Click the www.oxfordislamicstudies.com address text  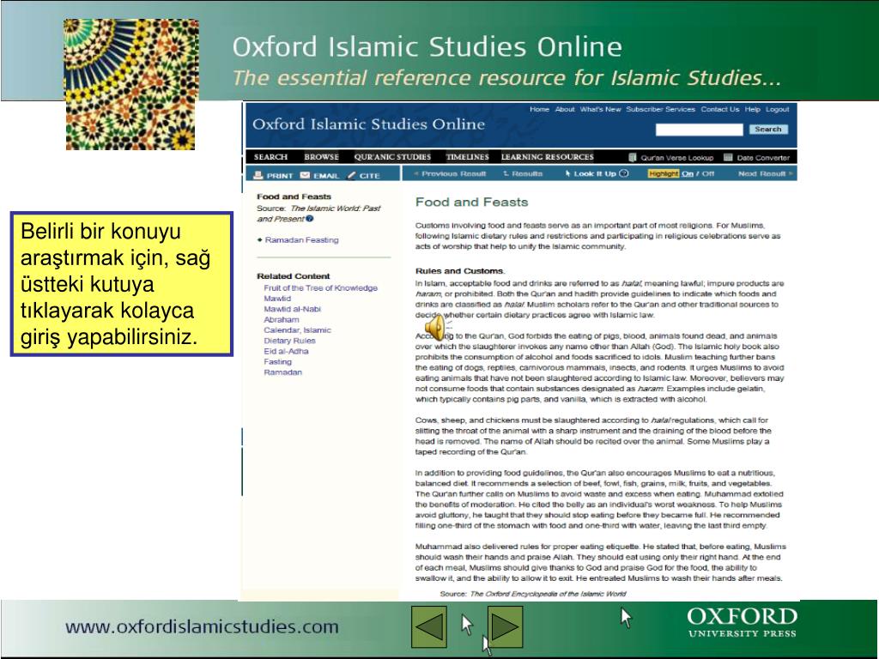click(202, 626)
